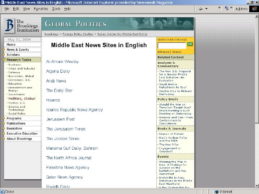Select Cities and Suburbs topic

click(22, 68)
